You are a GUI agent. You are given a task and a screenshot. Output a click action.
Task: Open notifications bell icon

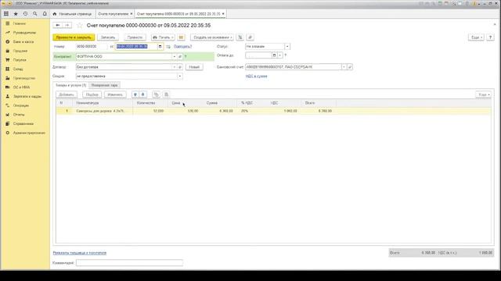(45, 14)
